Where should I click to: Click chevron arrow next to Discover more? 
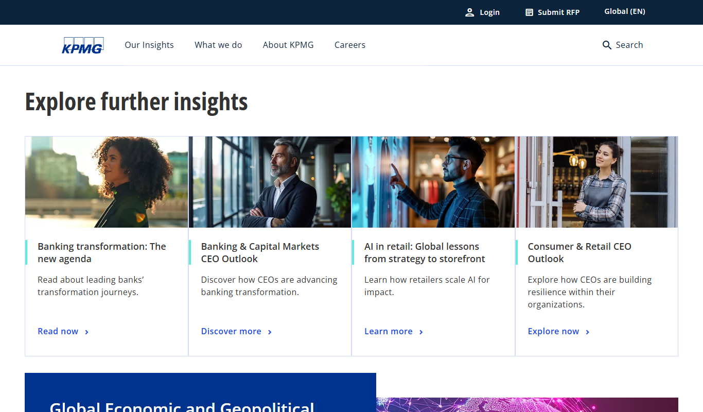click(270, 332)
